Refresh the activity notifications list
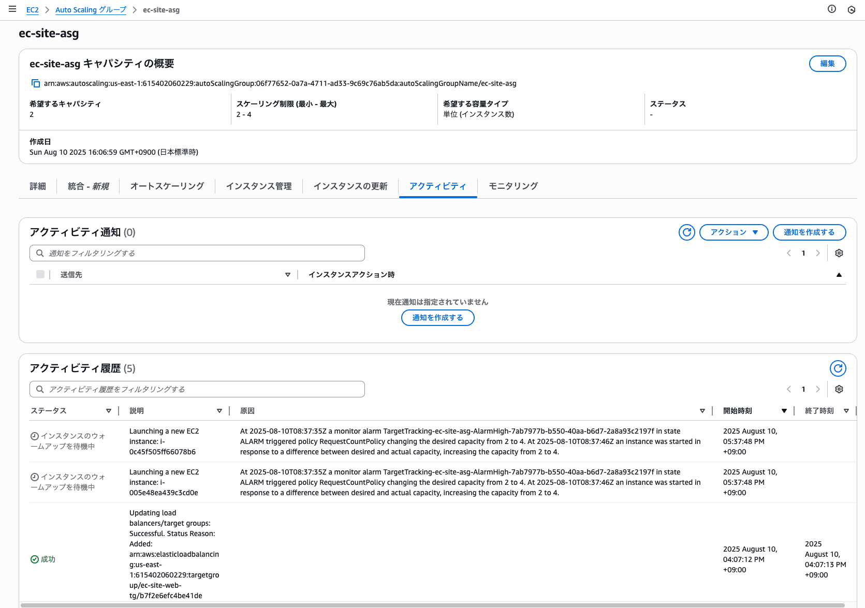This screenshot has width=865, height=608. coord(686,232)
